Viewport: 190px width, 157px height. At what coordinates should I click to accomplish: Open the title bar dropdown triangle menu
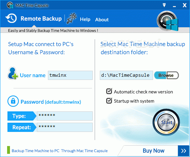click(x=164, y=5)
